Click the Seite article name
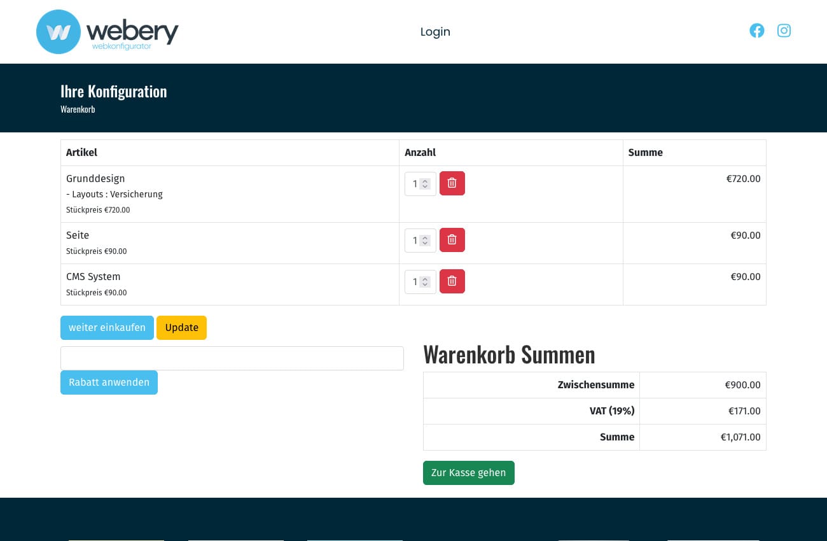827x541 pixels. click(x=78, y=235)
